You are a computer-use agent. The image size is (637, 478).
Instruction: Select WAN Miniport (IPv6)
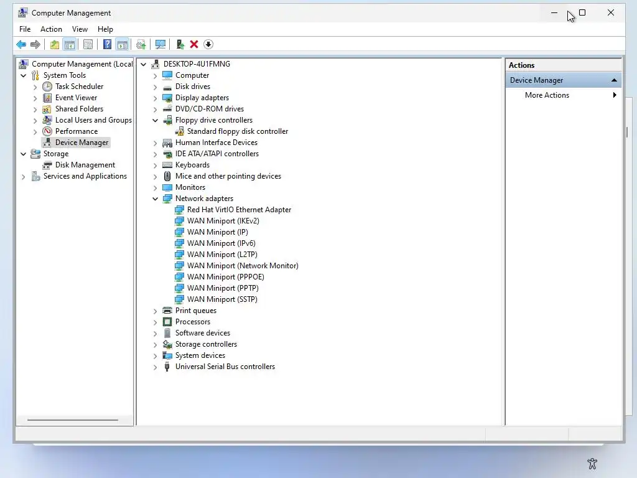221,243
